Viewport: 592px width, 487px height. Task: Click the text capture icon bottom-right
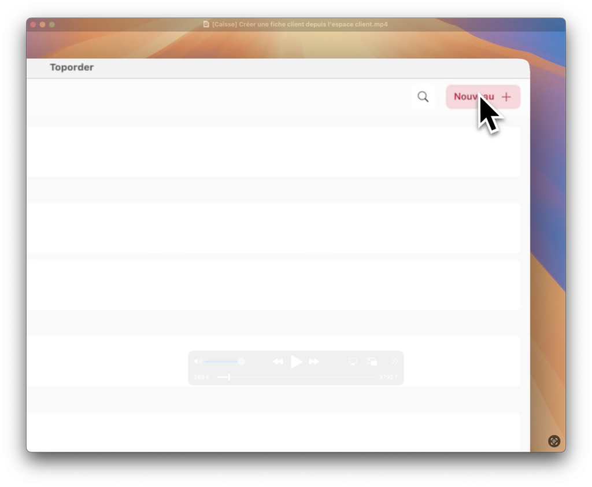pos(554,441)
